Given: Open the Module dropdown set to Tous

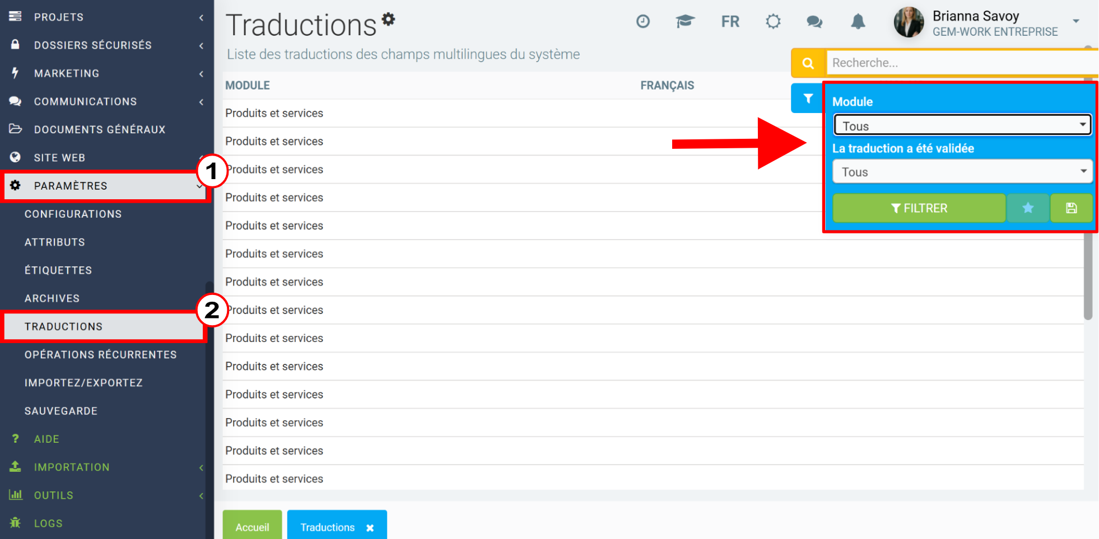Looking at the screenshot, I should pyautogui.click(x=963, y=125).
